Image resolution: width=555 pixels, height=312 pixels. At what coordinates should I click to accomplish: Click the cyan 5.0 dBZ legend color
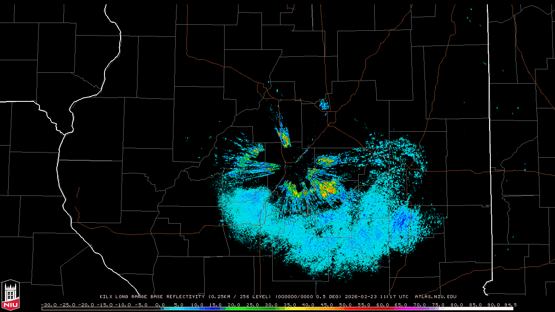pos(179,309)
